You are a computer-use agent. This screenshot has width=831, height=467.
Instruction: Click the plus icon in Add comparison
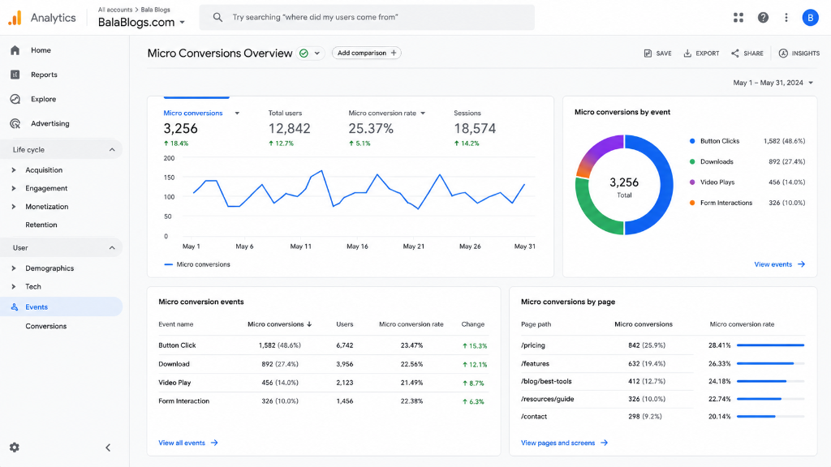point(394,53)
